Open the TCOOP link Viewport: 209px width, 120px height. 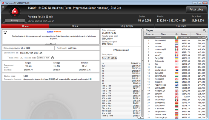pos(50,32)
